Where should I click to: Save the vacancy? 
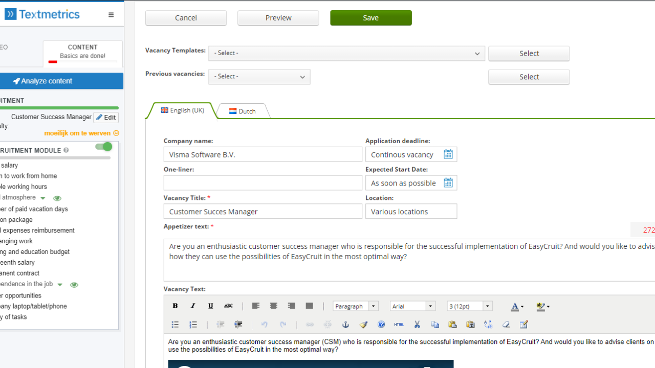(x=370, y=18)
